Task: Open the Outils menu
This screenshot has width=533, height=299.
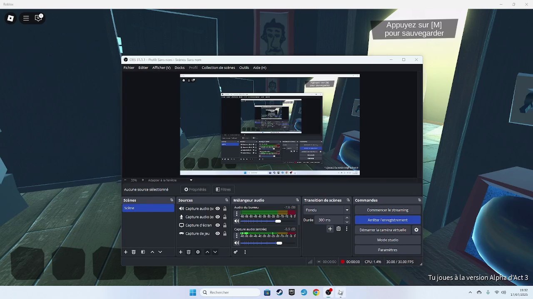Action: pyautogui.click(x=244, y=68)
